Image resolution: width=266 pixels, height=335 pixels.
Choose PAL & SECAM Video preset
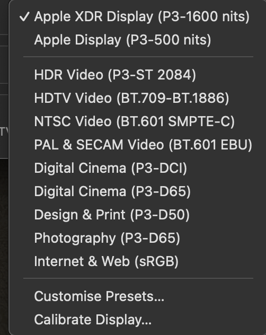(138, 145)
